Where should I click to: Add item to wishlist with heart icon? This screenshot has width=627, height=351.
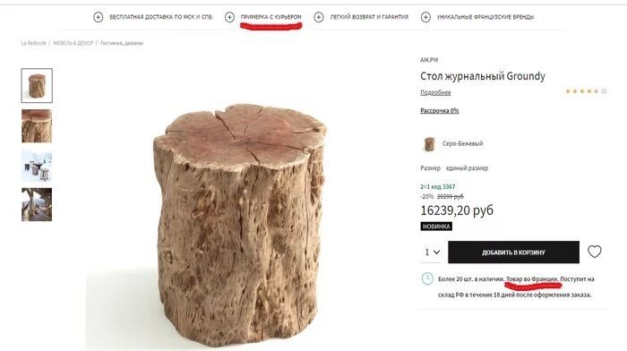594,252
